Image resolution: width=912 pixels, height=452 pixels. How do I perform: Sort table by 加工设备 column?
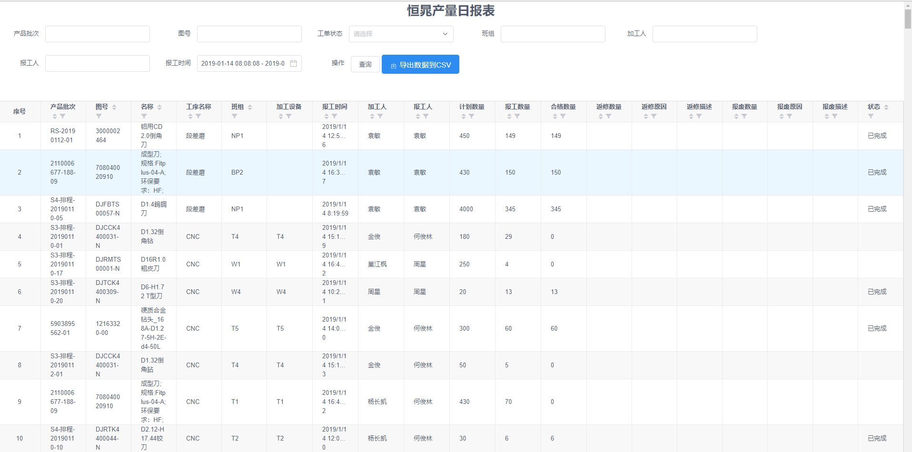pyautogui.click(x=280, y=116)
